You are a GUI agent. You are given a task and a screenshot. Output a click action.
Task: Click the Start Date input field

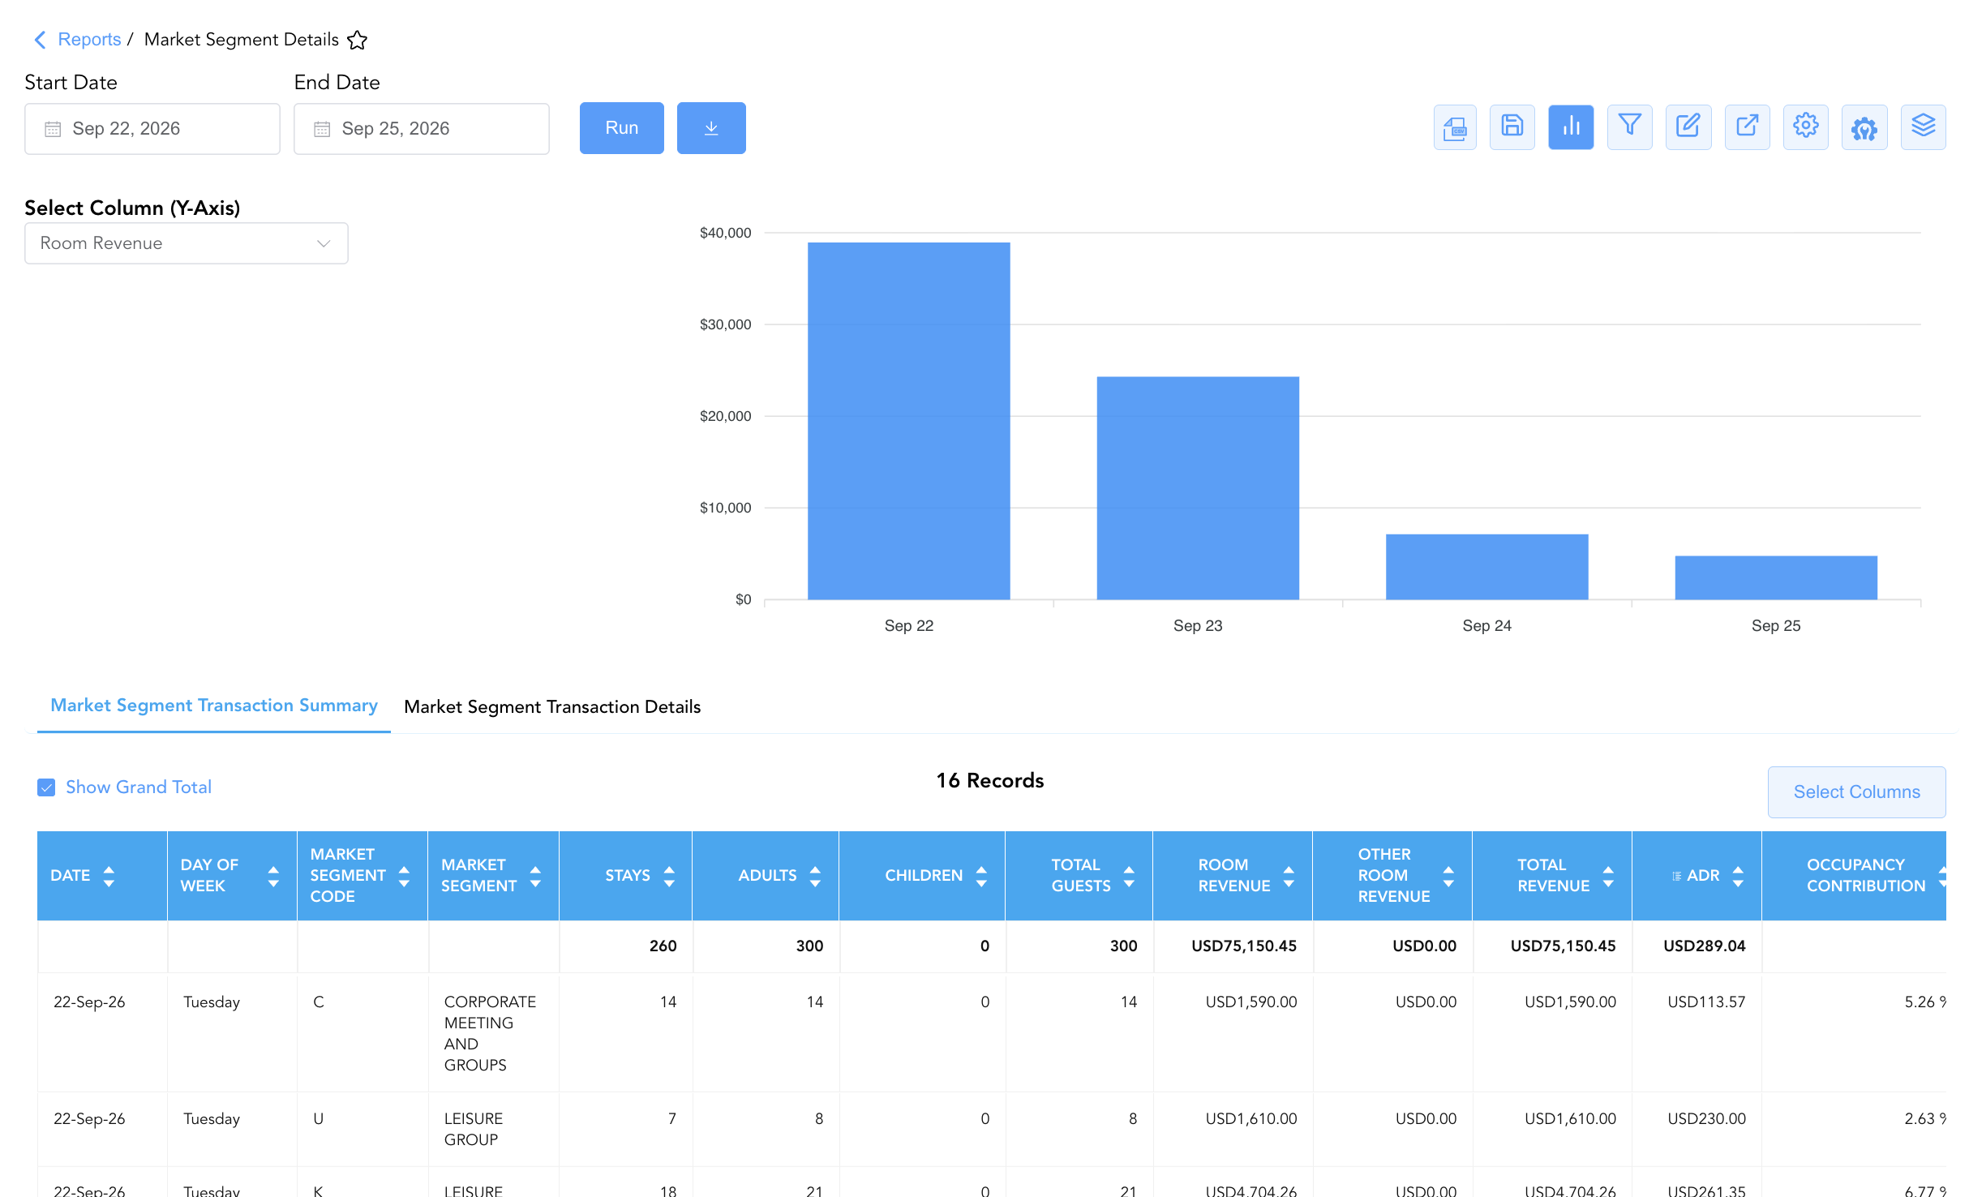click(152, 129)
